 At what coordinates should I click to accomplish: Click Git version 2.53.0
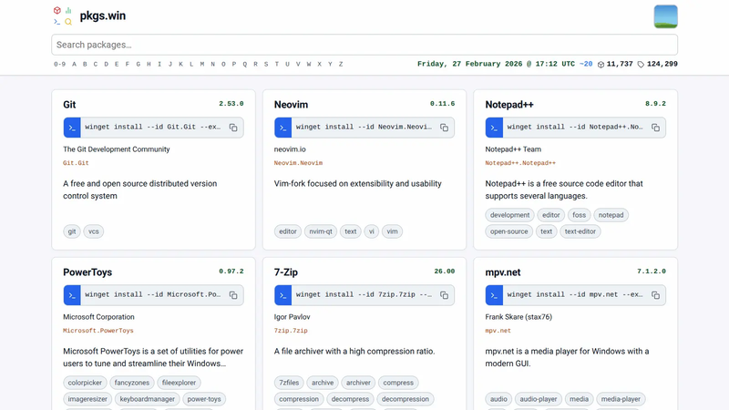tap(231, 104)
